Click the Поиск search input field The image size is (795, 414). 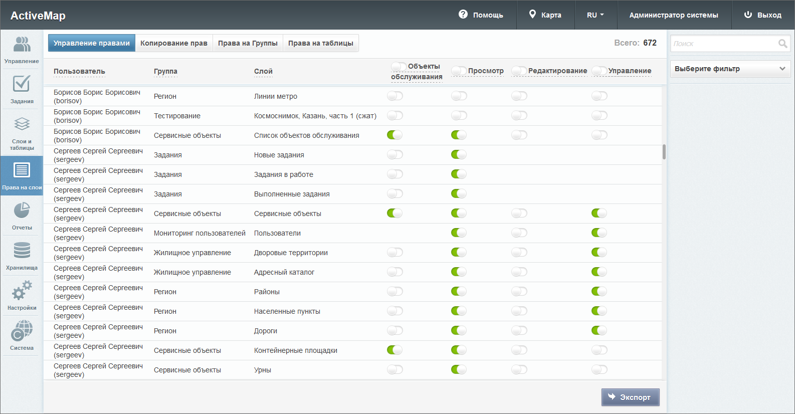(724, 44)
